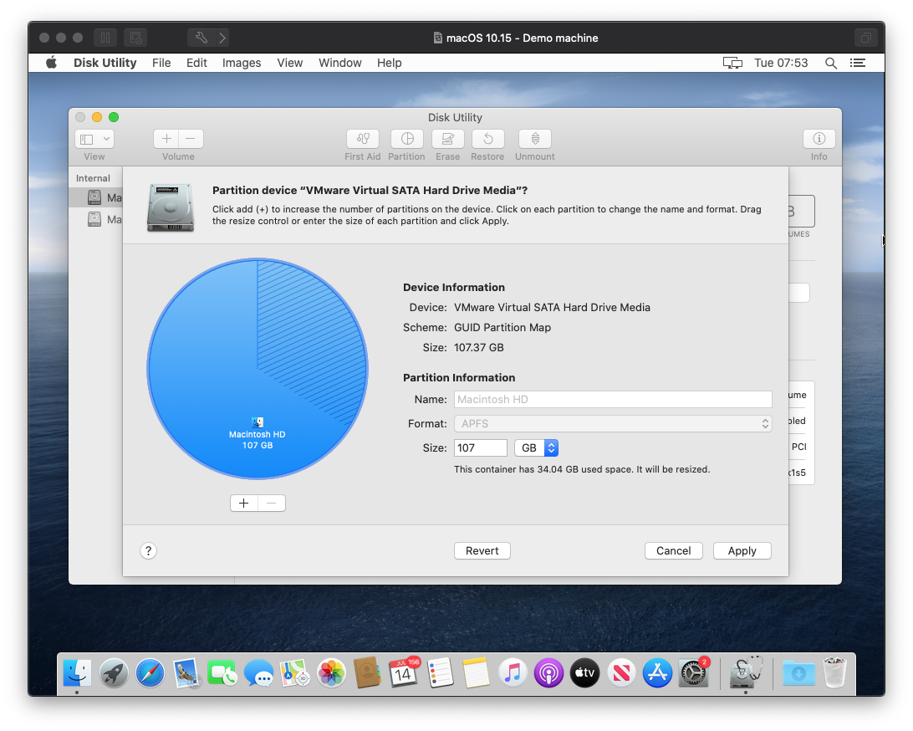Open the App Store from the Dock
Image resolution: width=913 pixels, height=731 pixels.
(657, 673)
